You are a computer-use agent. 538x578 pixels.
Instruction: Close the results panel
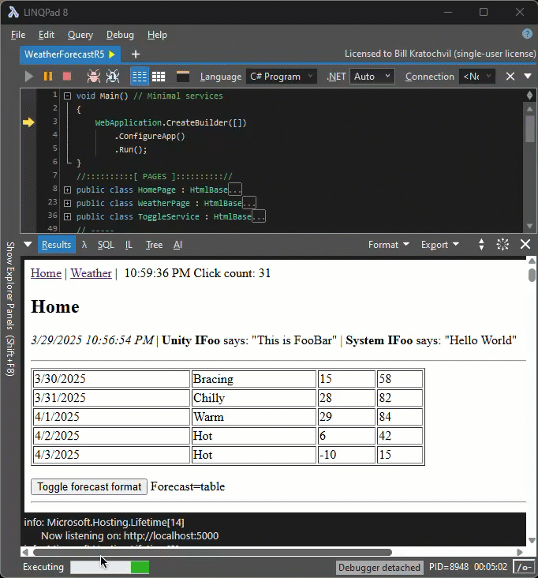(x=525, y=244)
